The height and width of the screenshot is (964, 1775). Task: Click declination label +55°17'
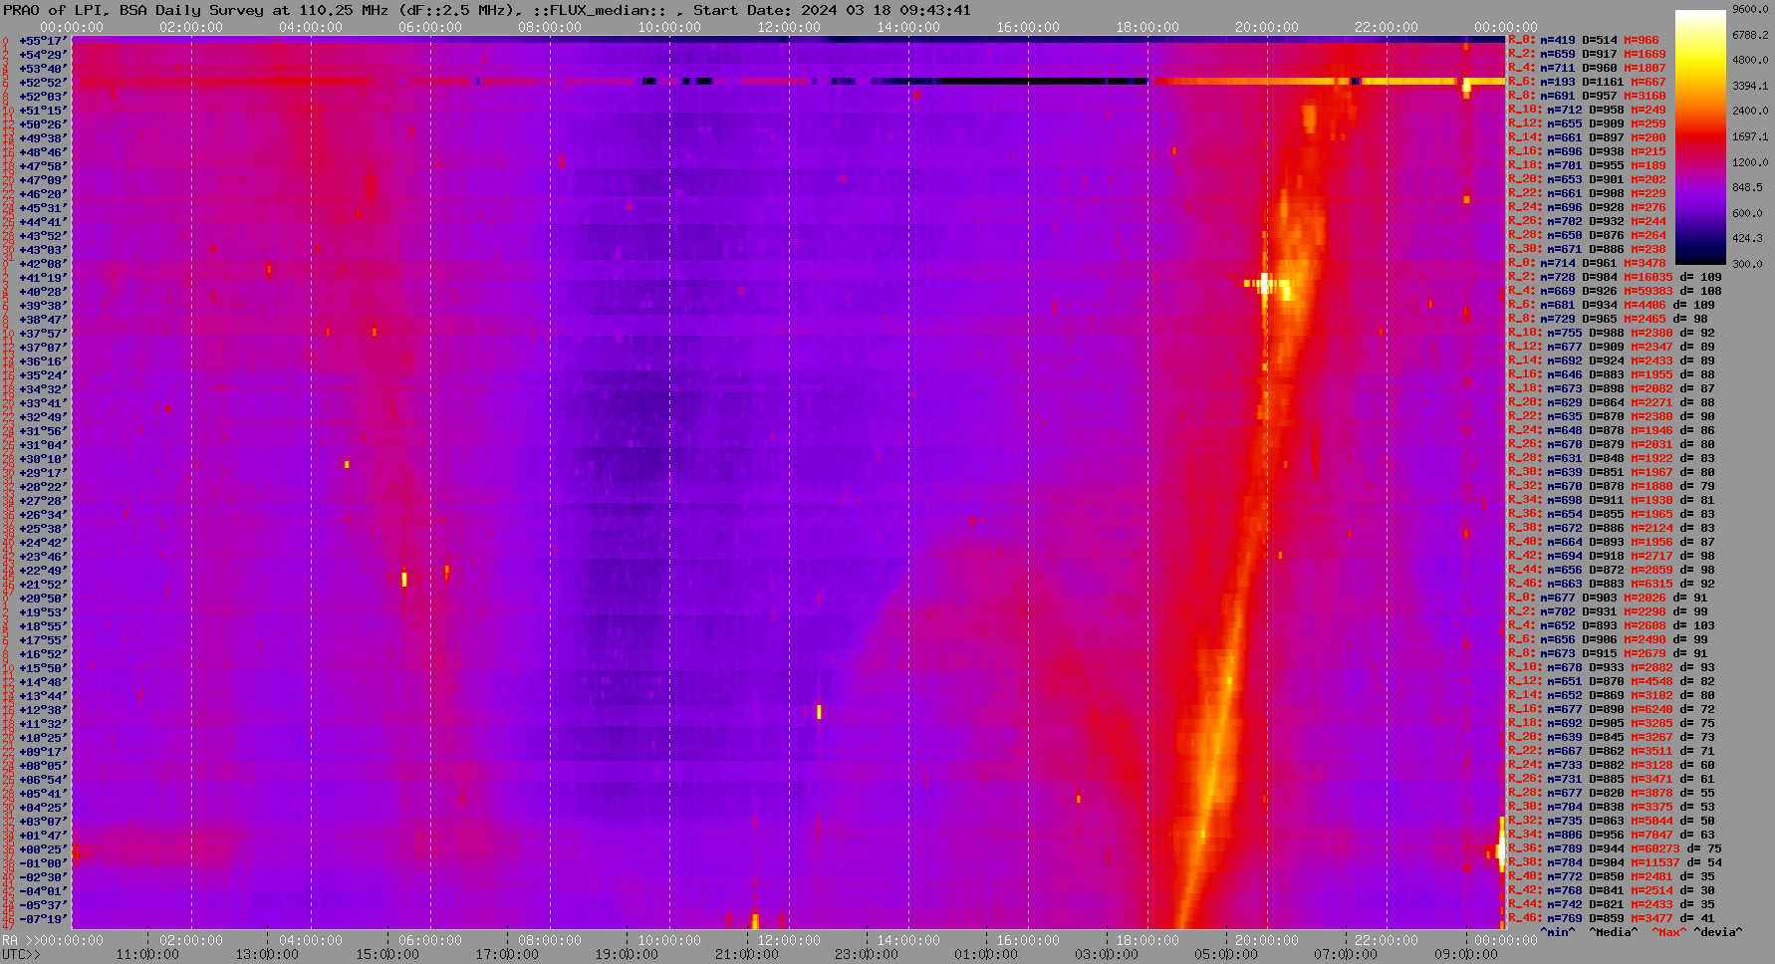point(43,41)
